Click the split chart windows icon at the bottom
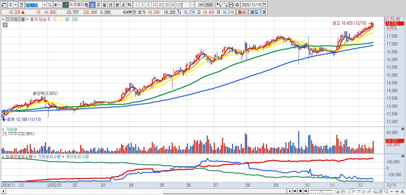Viewport: 406px width, 195px height. tap(337, 191)
